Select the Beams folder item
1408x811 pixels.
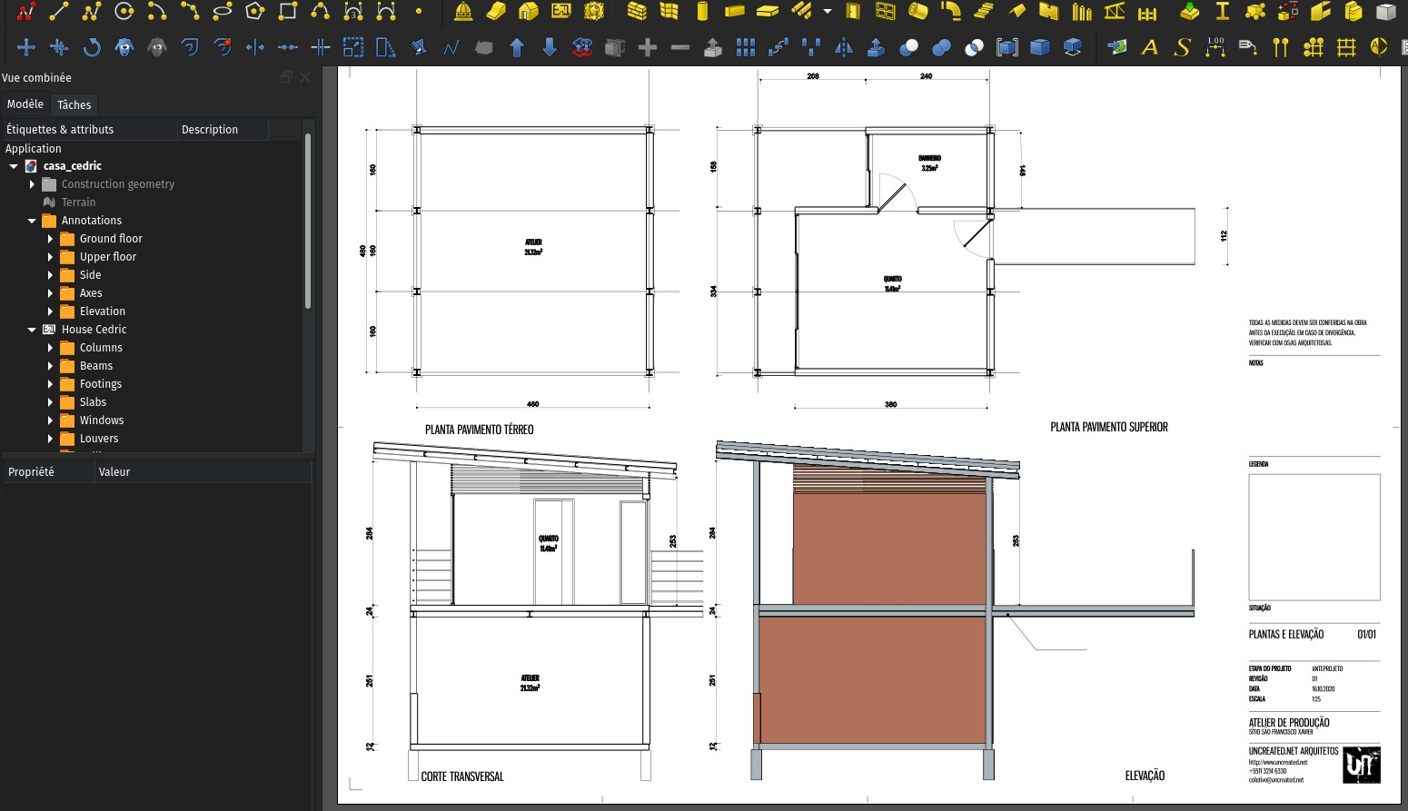(x=96, y=366)
